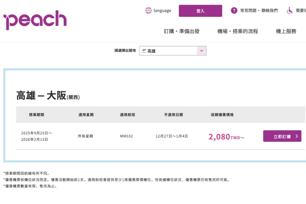Click the note 搭乘期間因航線有所不同

click(x=27, y=173)
